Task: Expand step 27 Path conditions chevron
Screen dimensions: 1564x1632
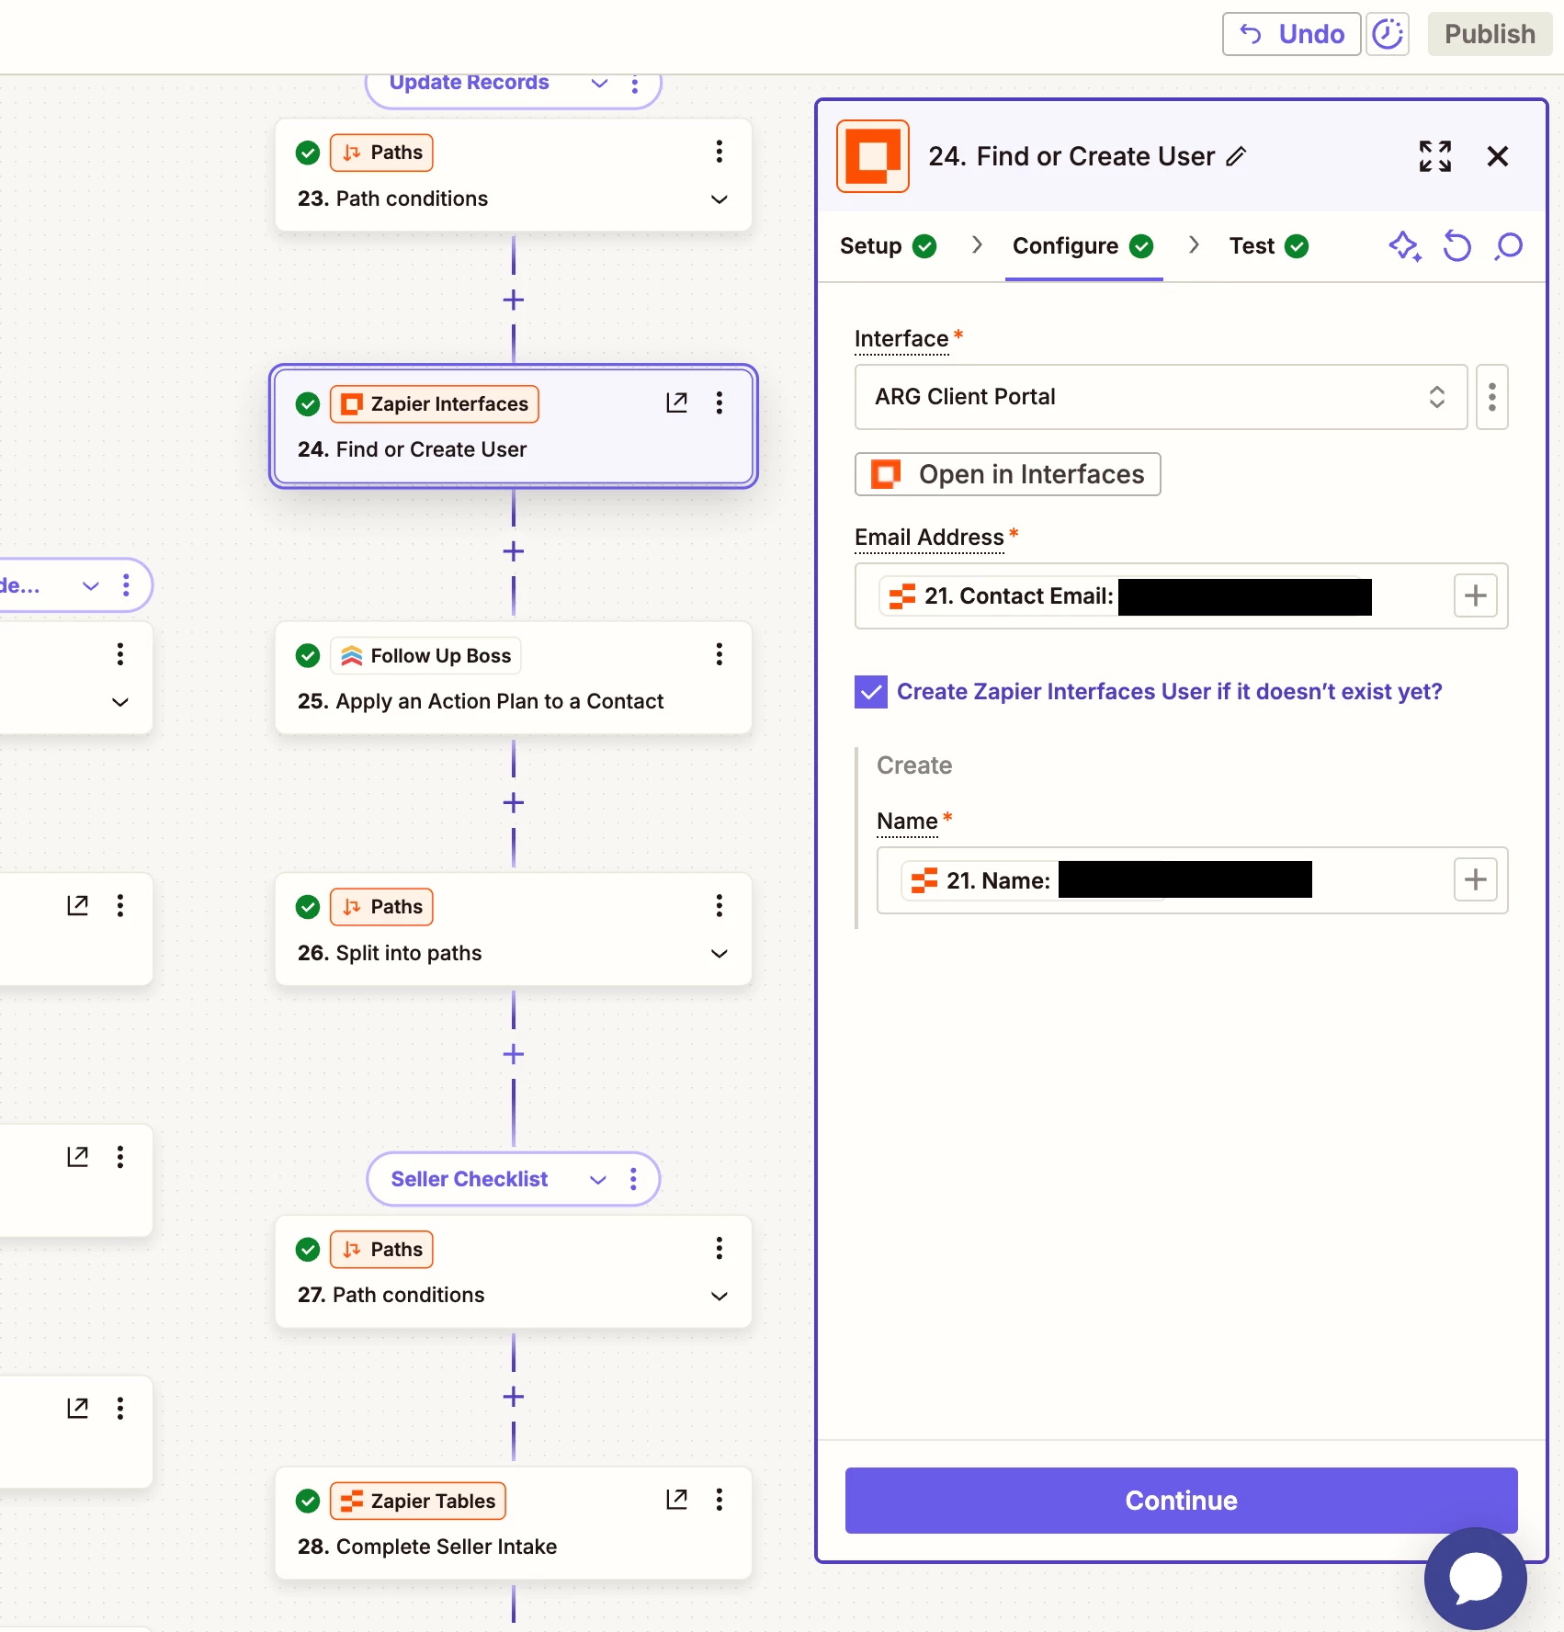Action: pos(720,1296)
